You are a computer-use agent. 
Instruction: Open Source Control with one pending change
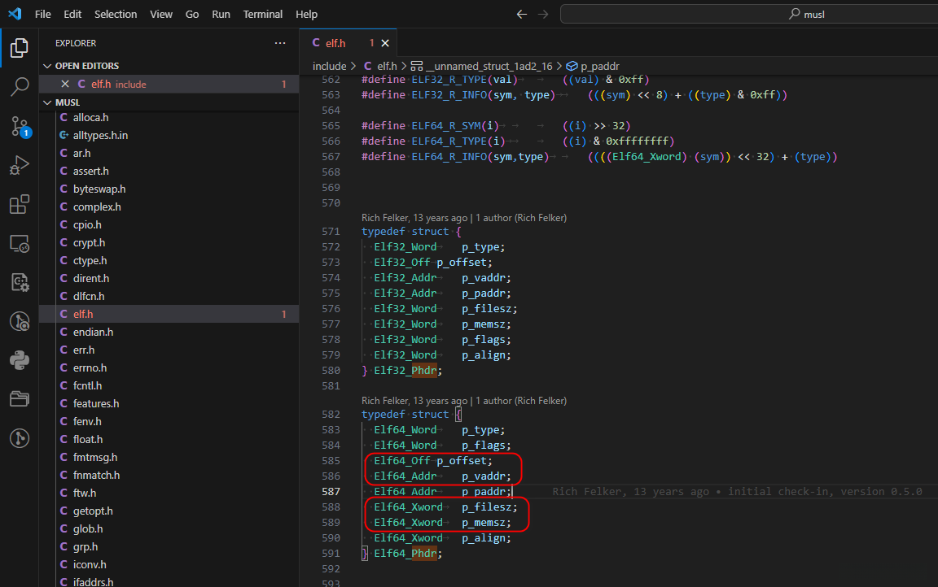[19, 126]
